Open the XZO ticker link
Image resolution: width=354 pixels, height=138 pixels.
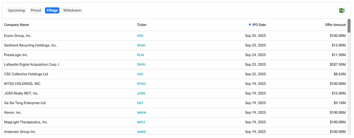[x=140, y=36]
